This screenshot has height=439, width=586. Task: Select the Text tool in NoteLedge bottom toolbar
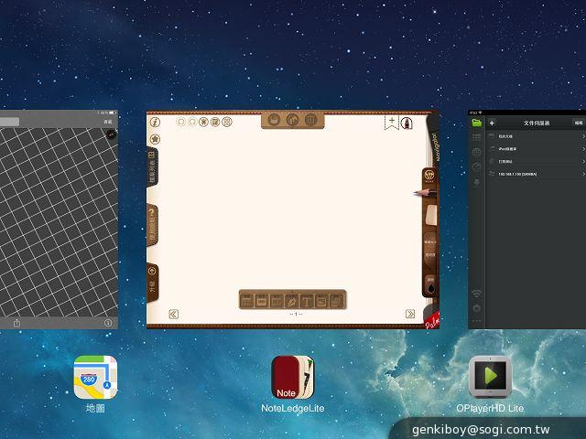coord(307,301)
